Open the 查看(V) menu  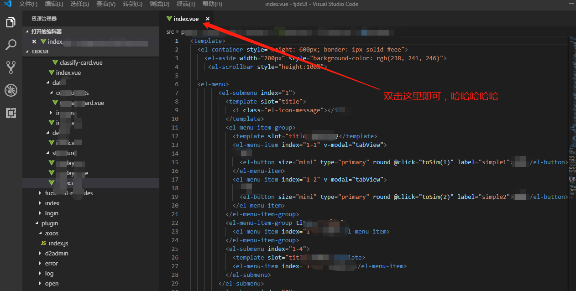[x=106, y=4]
